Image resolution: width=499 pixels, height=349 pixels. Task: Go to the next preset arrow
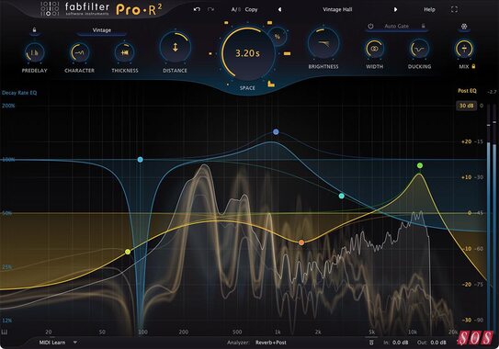click(x=395, y=9)
